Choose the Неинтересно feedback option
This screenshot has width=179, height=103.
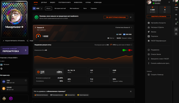click(x=83, y=95)
